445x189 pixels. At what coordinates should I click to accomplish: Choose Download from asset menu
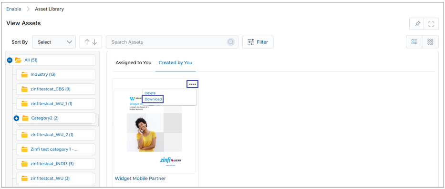153,99
